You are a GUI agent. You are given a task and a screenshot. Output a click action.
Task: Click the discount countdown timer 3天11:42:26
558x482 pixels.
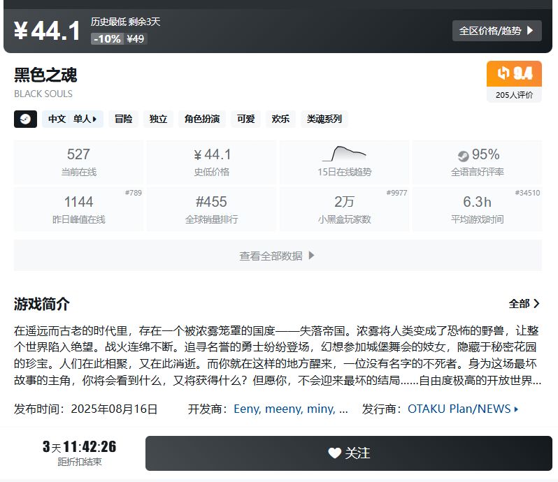click(x=79, y=447)
